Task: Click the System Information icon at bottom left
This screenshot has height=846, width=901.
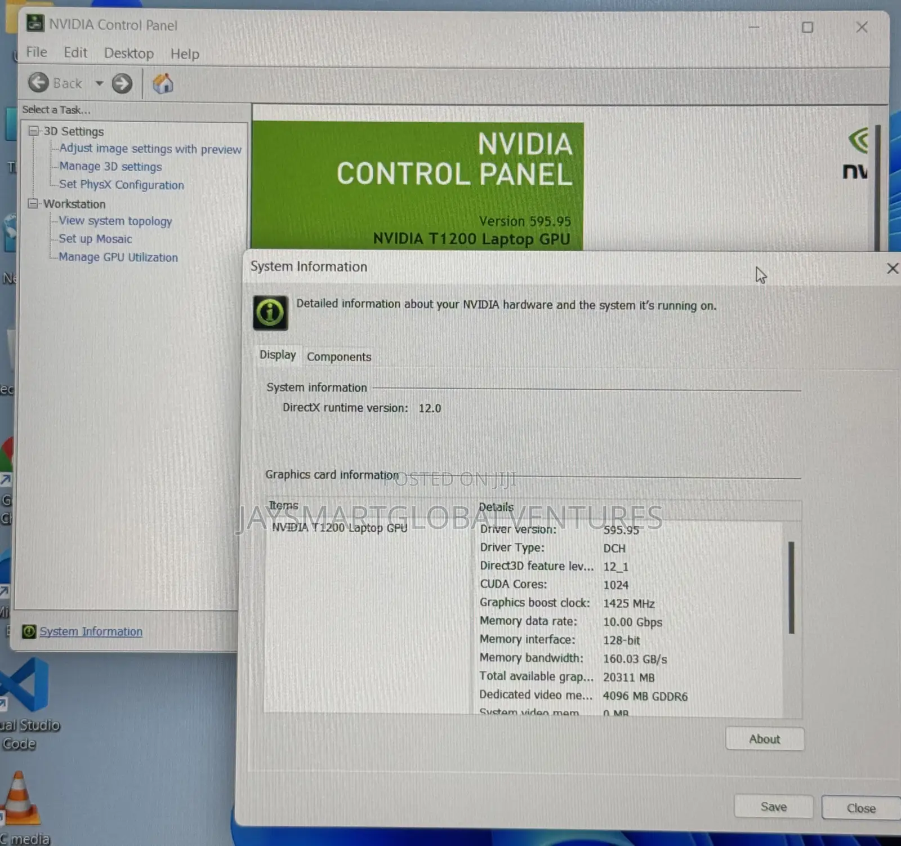Action: 29,631
